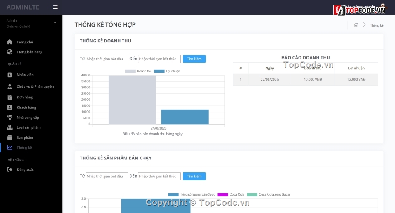This screenshot has height=213, width=395.
Task: Focus best-seller end date input
Action: [160, 176]
